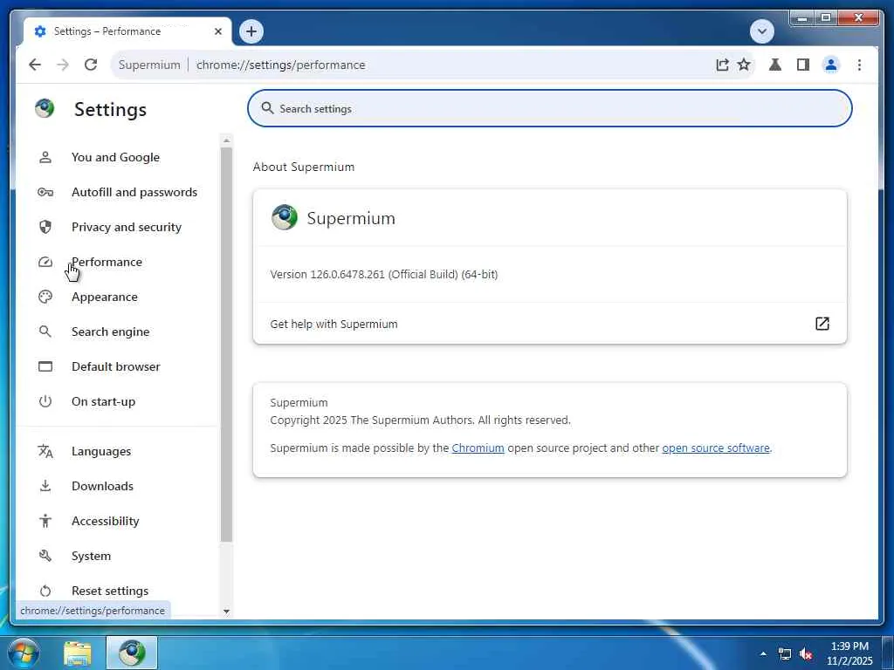Share this page using the share icon

[x=722, y=65]
